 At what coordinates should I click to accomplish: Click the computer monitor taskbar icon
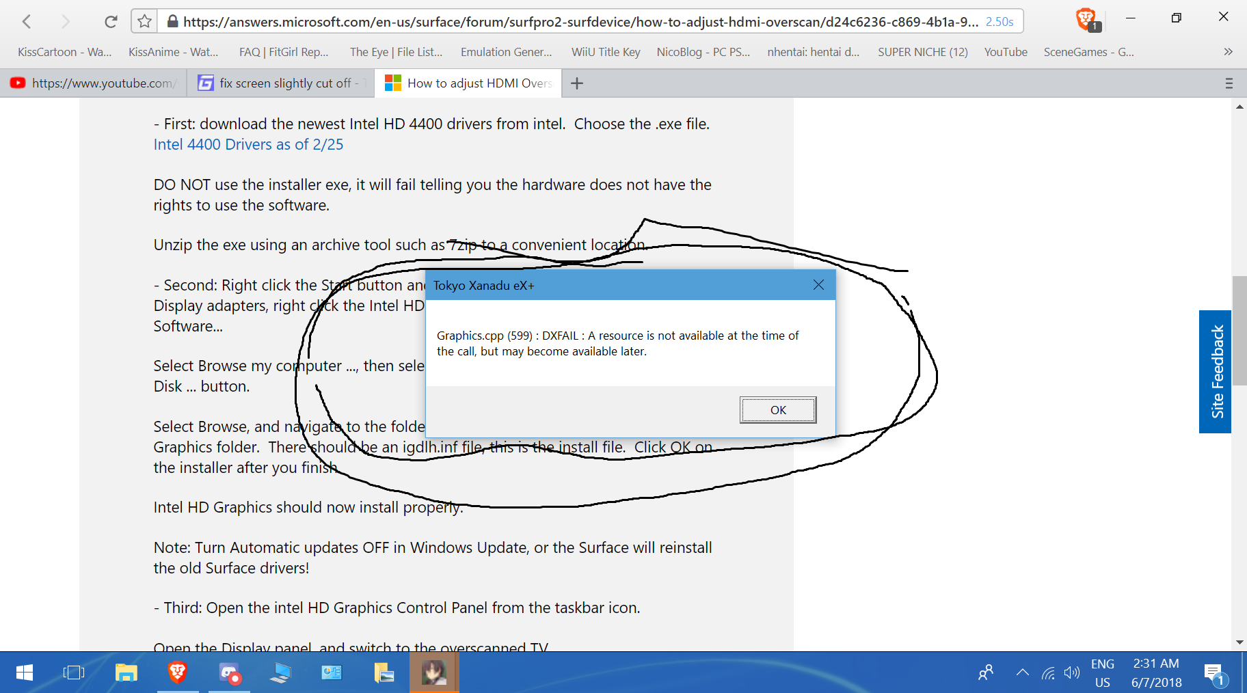[x=280, y=673]
